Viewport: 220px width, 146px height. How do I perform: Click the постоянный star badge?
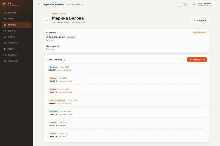(199, 33)
